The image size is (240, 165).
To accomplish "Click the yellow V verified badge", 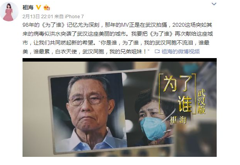I will click(x=38, y=7).
